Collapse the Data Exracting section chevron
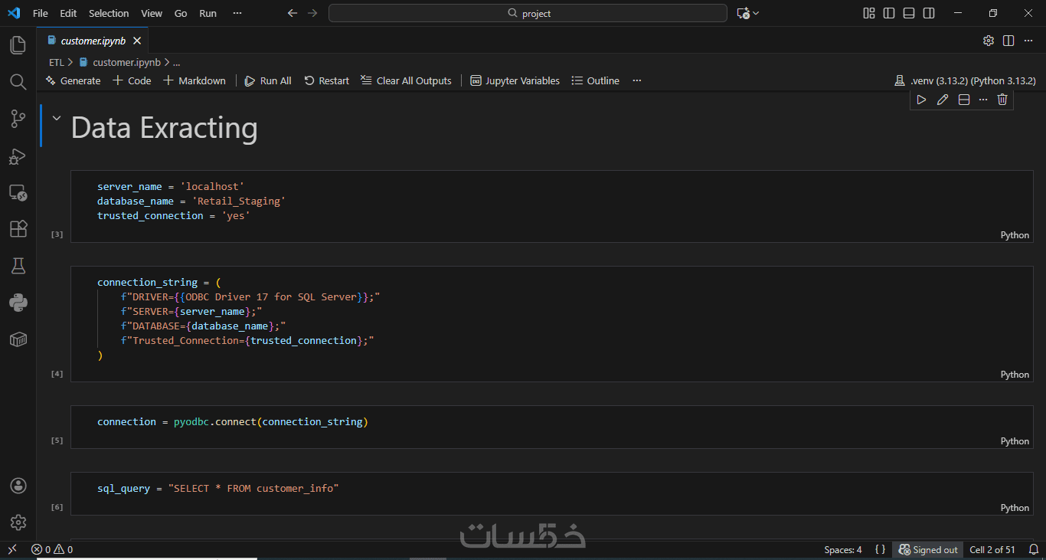Screen dimensions: 1046x560 pyautogui.click(x=56, y=118)
